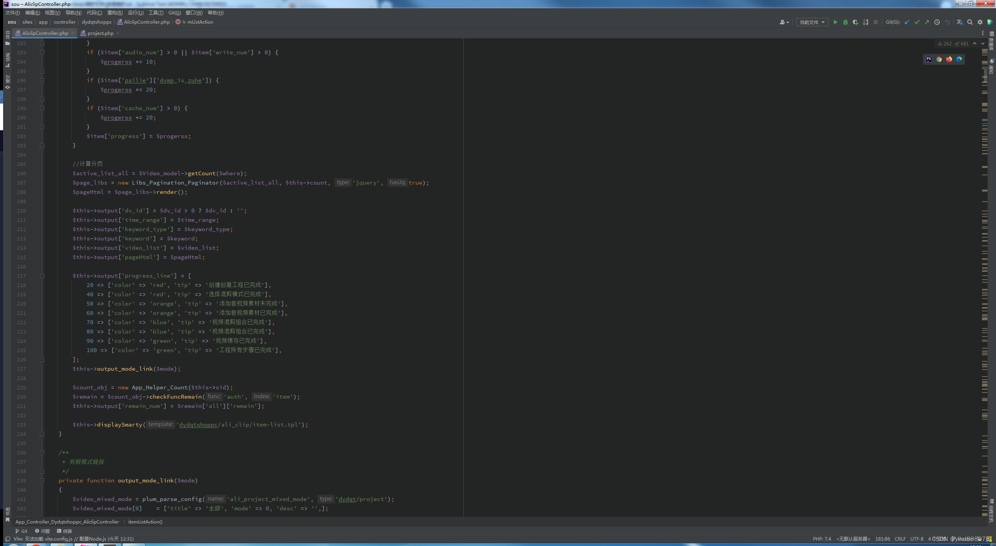Viewport: 996px width, 546px height.
Task: Start debugging with the green bug icon
Action: 846,22
